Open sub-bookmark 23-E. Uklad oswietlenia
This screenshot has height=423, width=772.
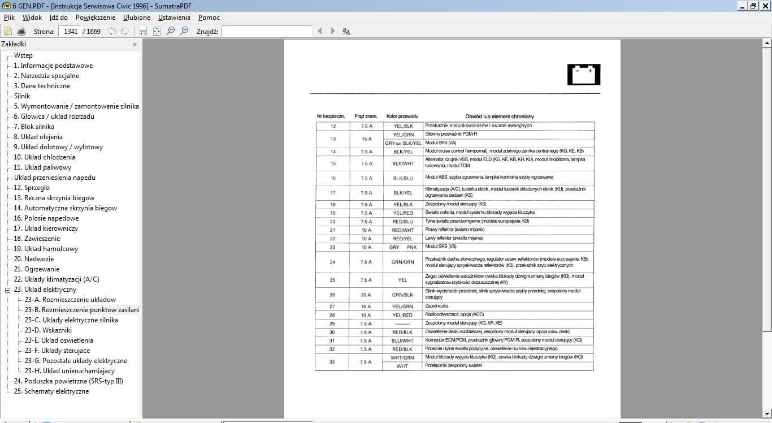click(59, 340)
